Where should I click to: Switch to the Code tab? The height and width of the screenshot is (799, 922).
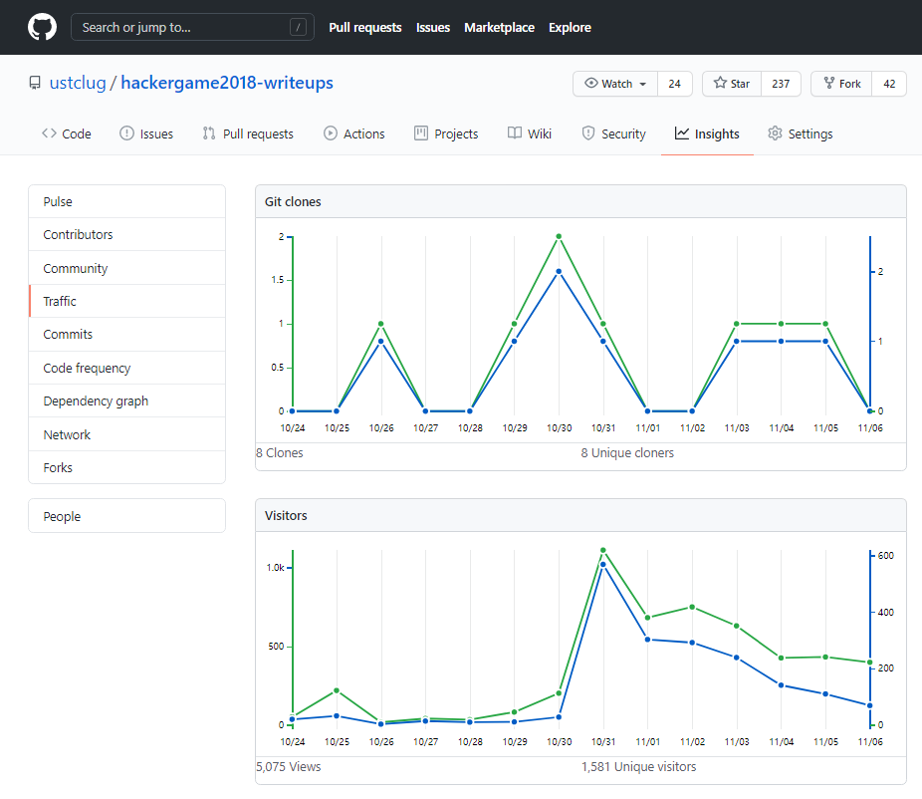click(67, 134)
